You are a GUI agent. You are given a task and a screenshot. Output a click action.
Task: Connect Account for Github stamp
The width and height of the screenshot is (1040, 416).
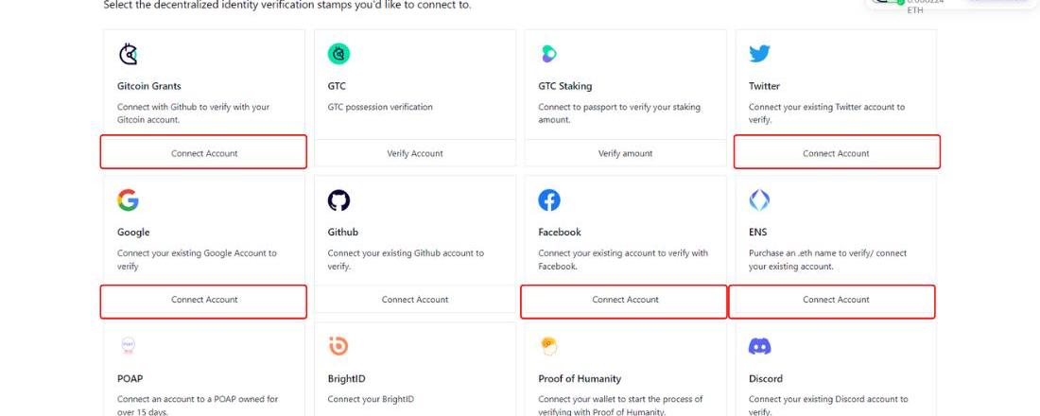tap(415, 300)
